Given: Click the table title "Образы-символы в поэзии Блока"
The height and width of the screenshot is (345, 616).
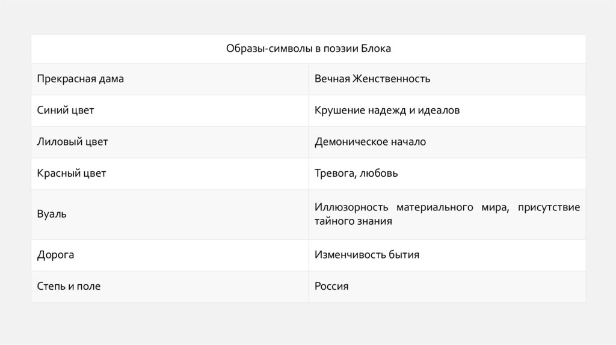Looking at the screenshot, I should [x=308, y=49].
